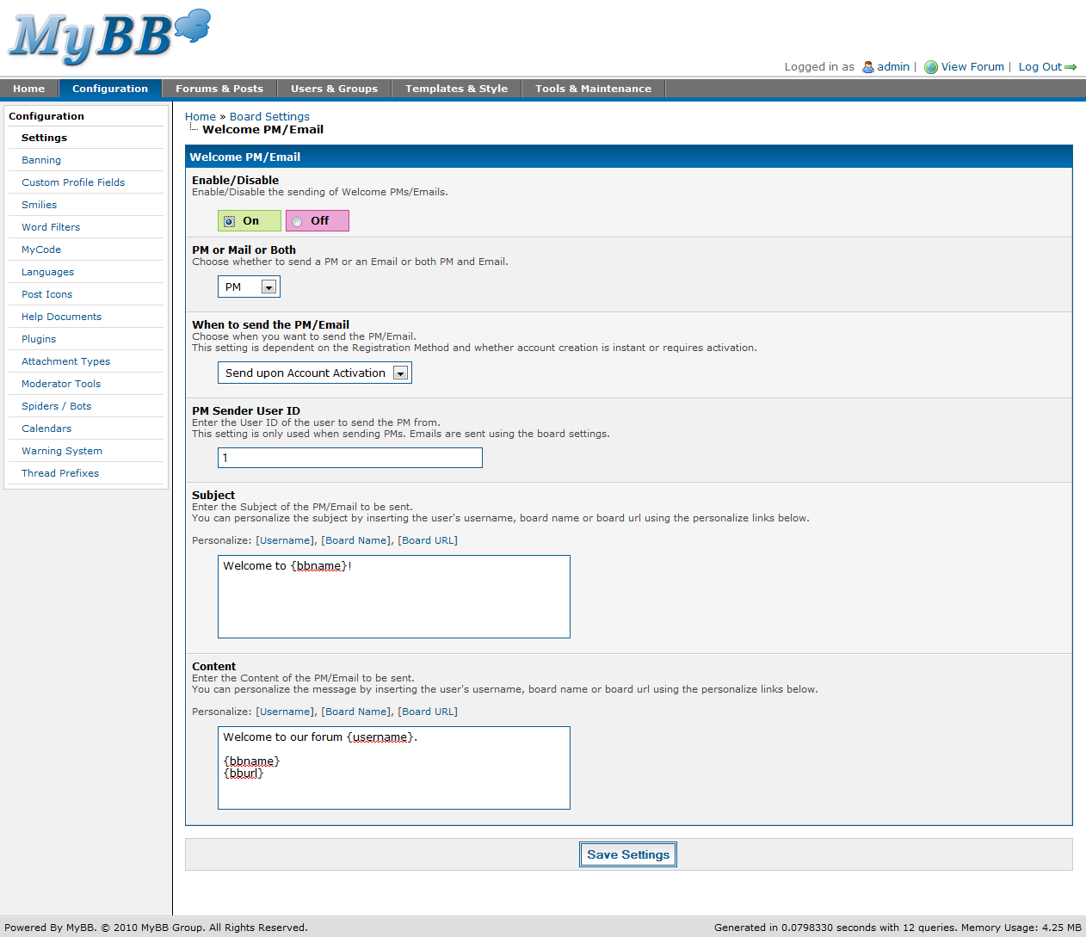
Task: Open Banning in the sidebar
Action: 41,160
